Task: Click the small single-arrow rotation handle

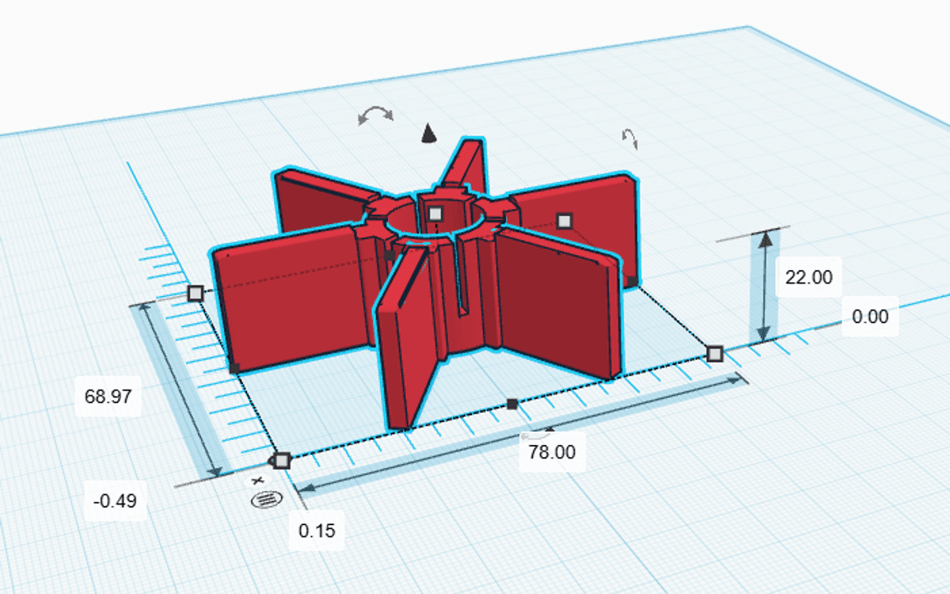Action: click(629, 139)
